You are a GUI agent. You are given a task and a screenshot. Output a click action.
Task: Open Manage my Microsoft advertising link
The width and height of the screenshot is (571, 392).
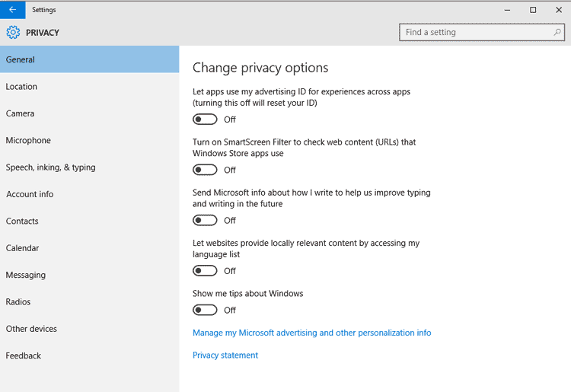coord(311,333)
